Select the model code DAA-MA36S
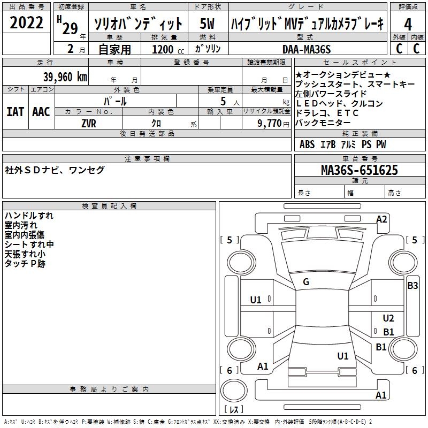Image resolution: width=428 pixels, height=428 pixels. coord(307,49)
